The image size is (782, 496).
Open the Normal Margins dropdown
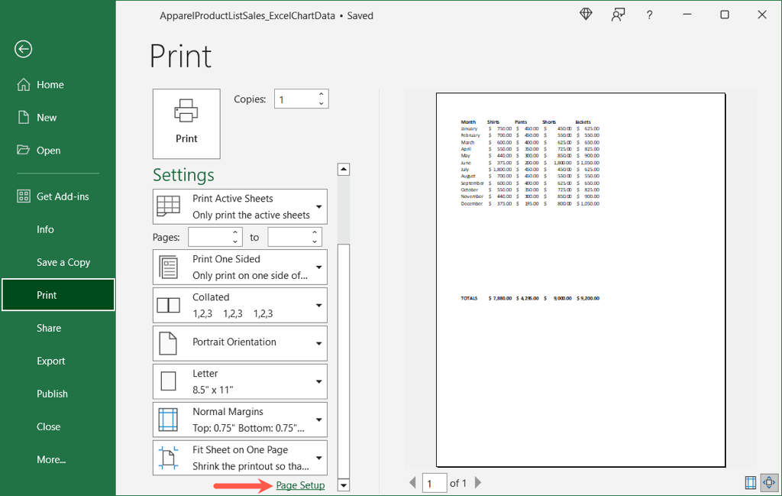point(240,420)
